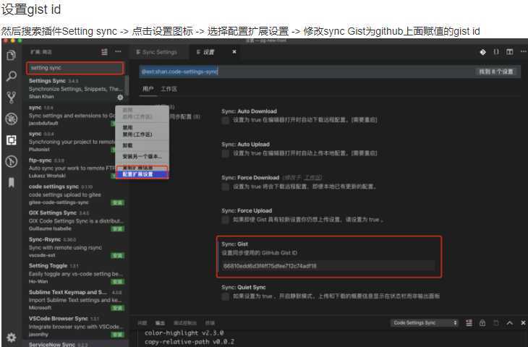The width and height of the screenshot is (528, 347).
Task: Install the Sync-Rsync extension
Action: click(x=118, y=255)
